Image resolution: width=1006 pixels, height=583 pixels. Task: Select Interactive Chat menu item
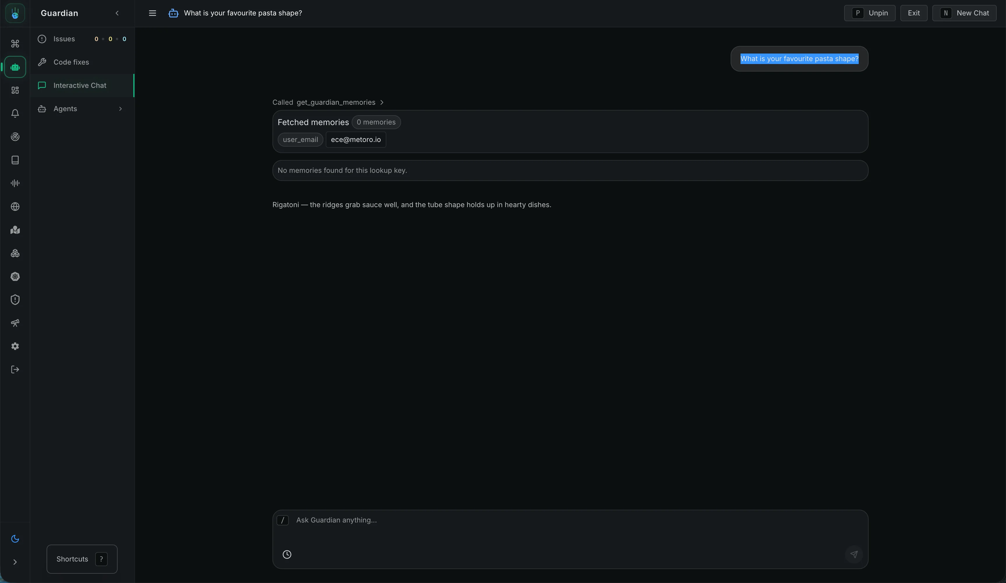82,86
